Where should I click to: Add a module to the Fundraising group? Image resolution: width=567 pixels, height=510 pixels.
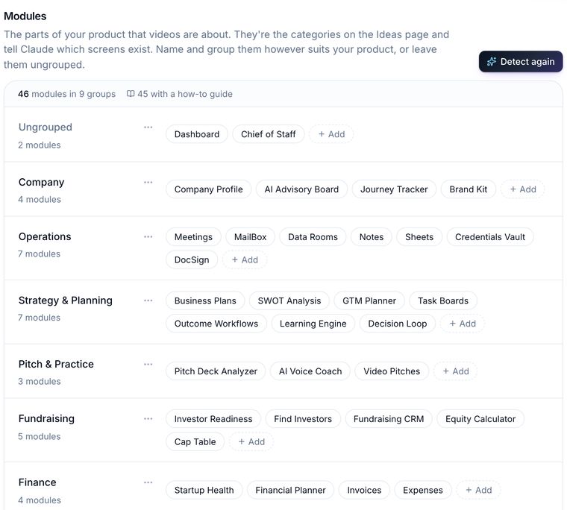click(x=251, y=441)
